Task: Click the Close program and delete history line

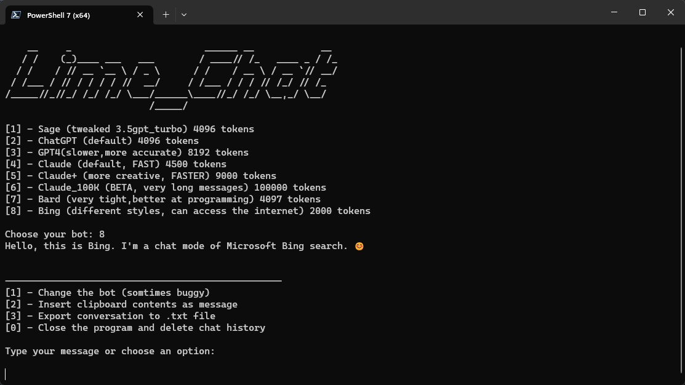Action: click(135, 328)
